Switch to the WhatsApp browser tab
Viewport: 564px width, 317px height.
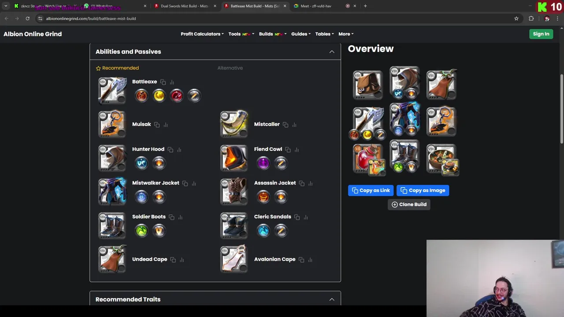[115, 6]
